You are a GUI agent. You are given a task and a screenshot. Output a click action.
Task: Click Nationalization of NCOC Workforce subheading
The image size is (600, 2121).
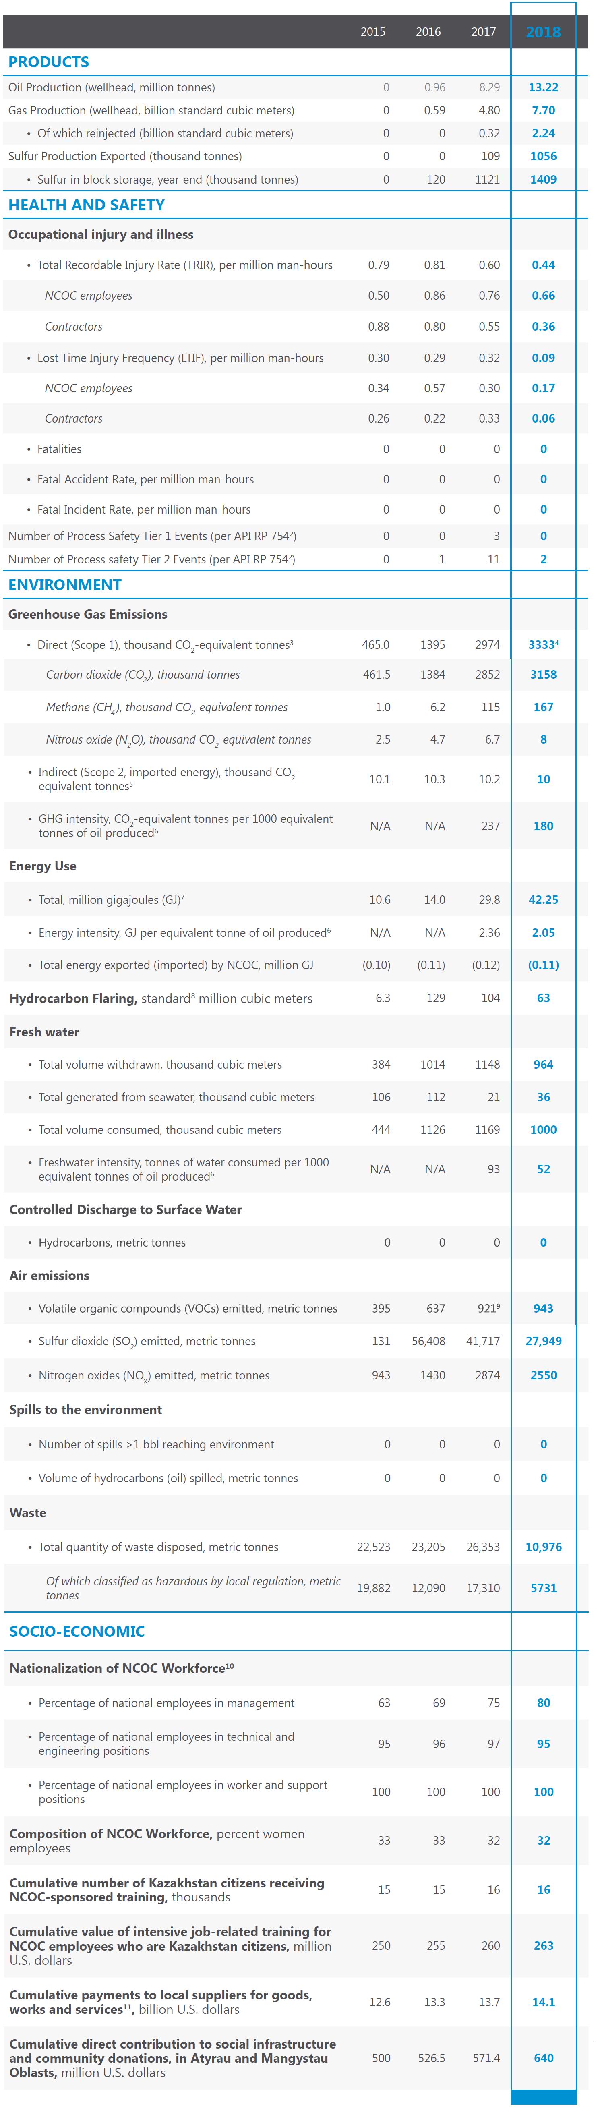tap(122, 1667)
